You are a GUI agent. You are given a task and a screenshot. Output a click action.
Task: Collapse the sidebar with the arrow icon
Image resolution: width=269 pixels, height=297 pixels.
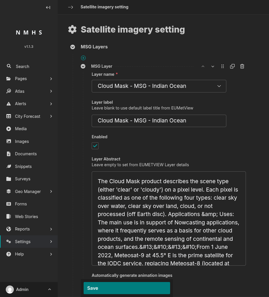[x=48, y=7]
